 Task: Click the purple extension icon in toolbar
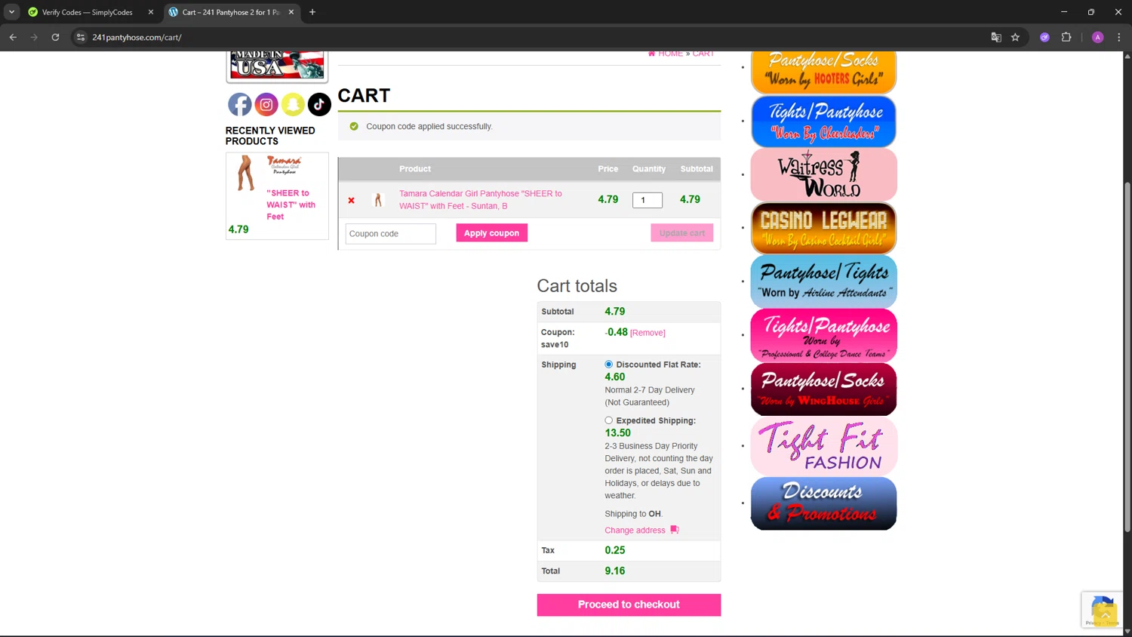pos(1044,37)
